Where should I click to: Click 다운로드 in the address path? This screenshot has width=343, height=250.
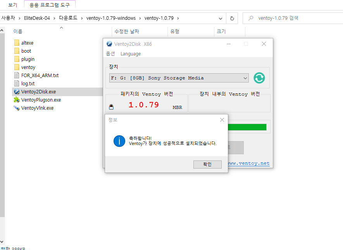click(68, 18)
